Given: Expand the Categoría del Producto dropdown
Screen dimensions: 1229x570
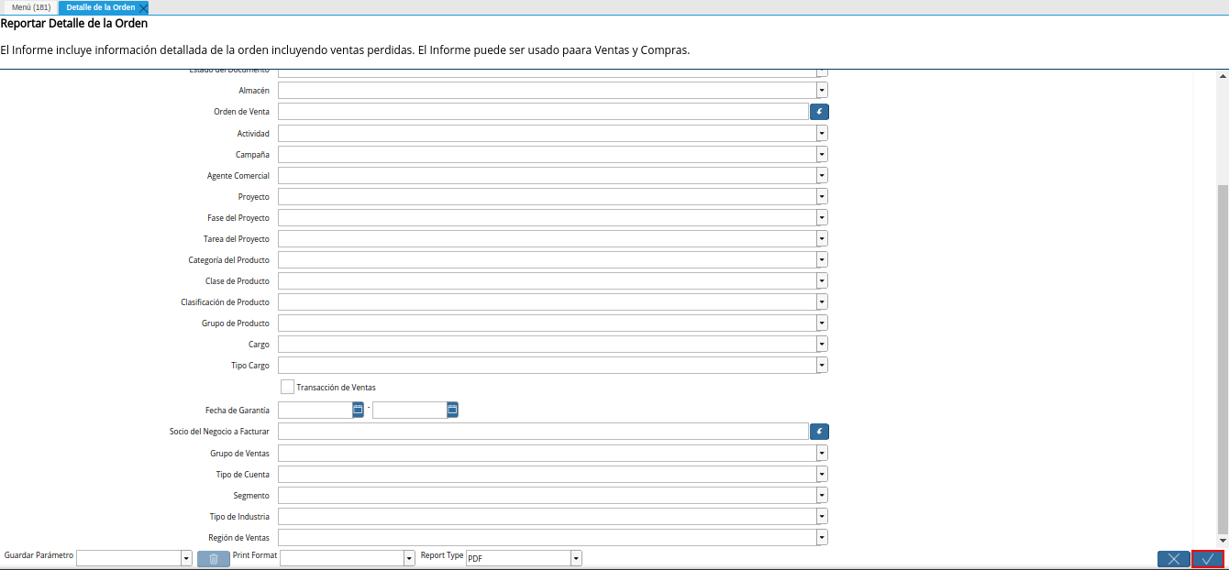Looking at the screenshot, I should [822, 259].
